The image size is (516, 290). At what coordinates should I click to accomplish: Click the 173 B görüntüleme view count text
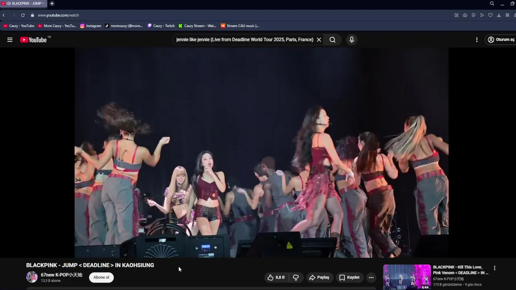coord(447,285)
